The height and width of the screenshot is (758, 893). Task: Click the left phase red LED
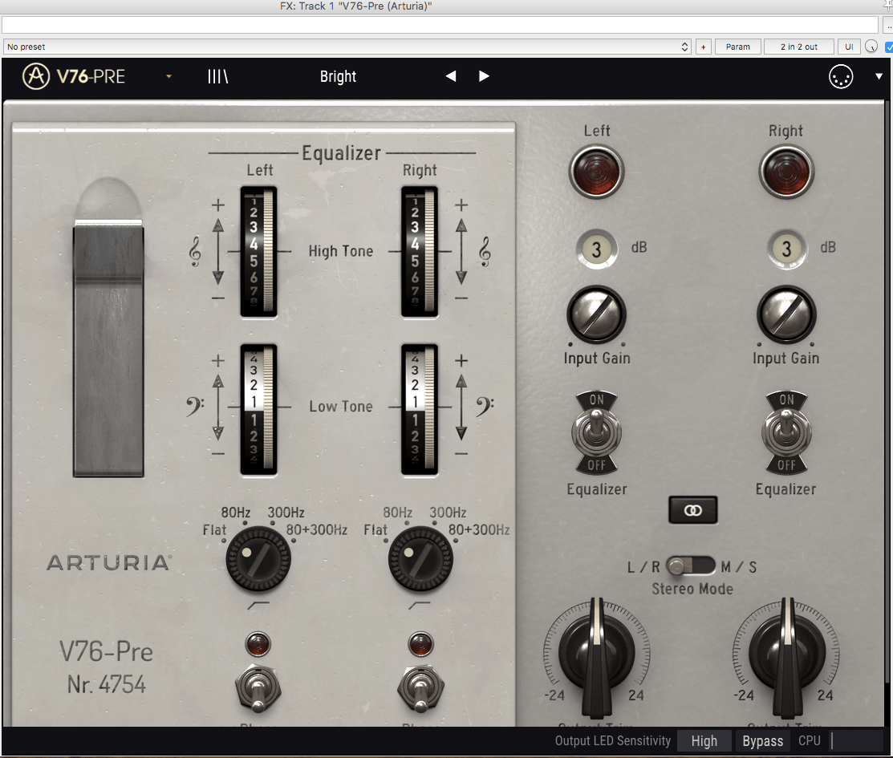258,645
